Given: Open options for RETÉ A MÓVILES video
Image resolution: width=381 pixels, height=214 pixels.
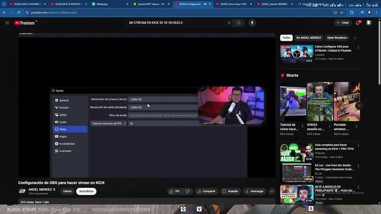Looking at the screenshot, I should coord(358,187).
